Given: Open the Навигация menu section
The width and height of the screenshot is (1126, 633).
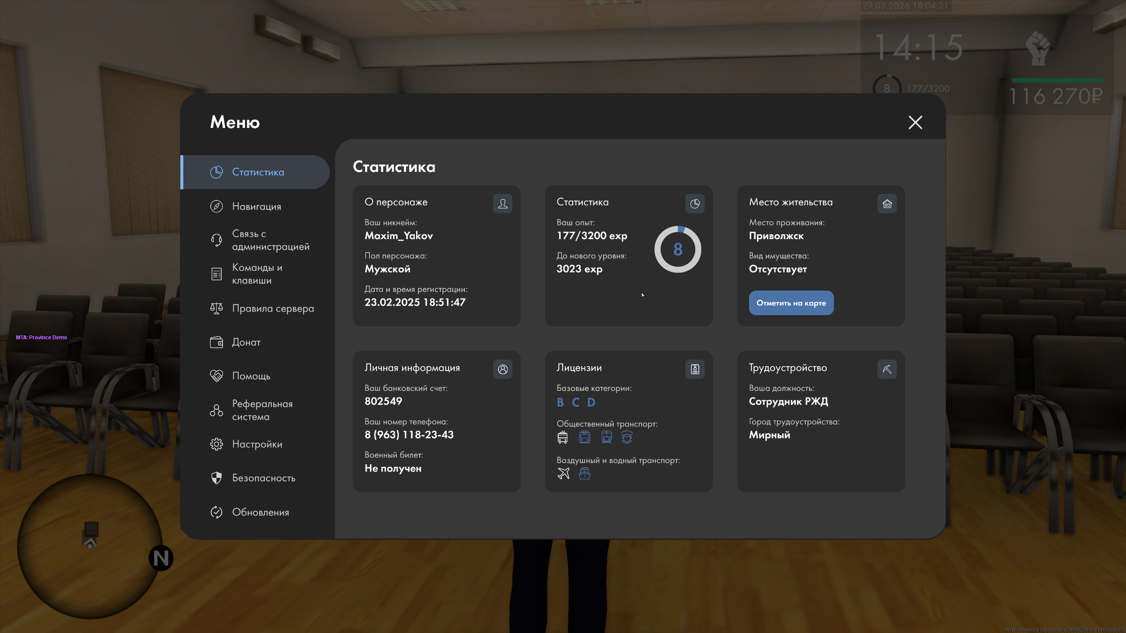Looking at the screenshot, I should point(256,206).
